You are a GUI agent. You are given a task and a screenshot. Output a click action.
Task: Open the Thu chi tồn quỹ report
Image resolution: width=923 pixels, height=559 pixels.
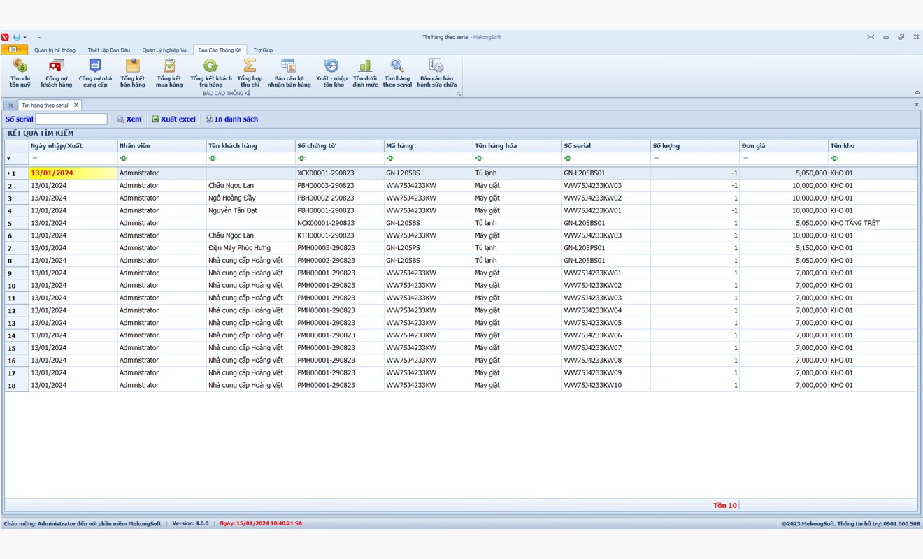tap(20, 73)
